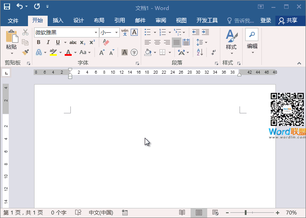306x218 pixels.
Task: Open the Font dialog launcher
Action: (137, 64)
